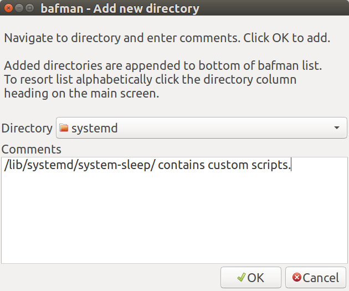Image resolution: width=349 pixels, height=291 pixels.
Task: Place cursor after the word scripts.
Action: pos(291,165)
